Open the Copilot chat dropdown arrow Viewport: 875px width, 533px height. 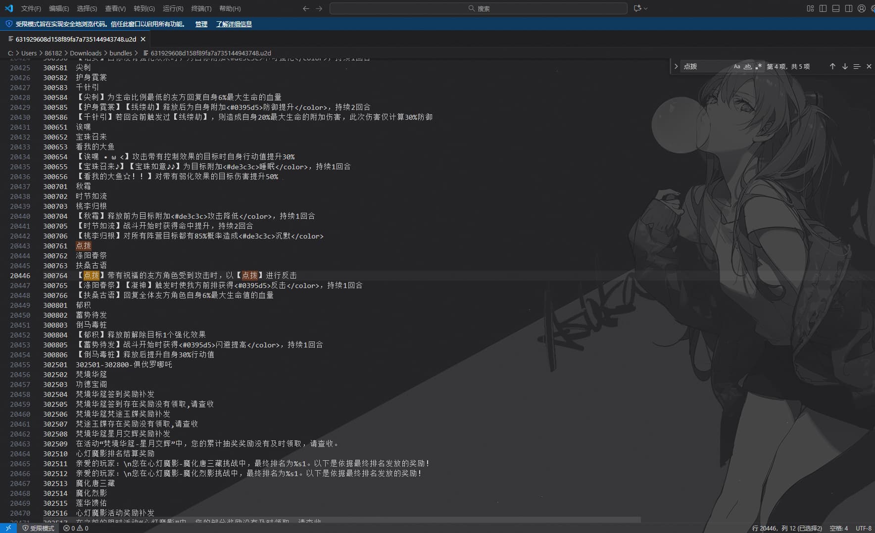[646, 8]
